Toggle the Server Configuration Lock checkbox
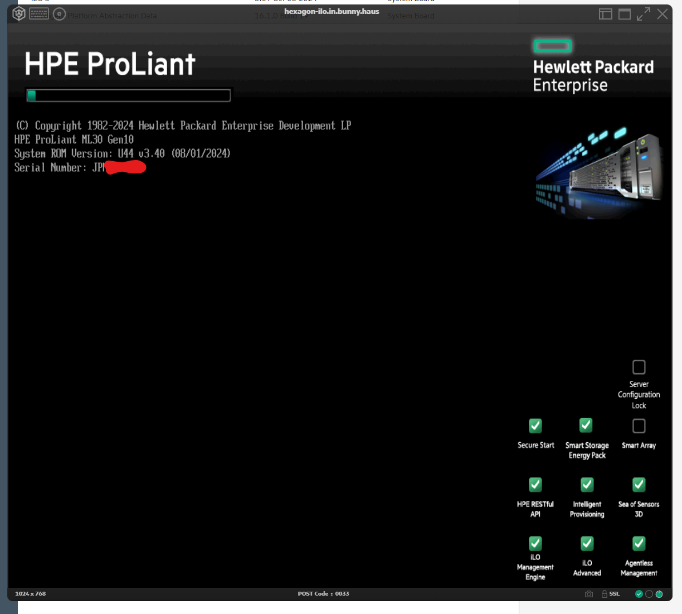The height and width of the screenshot is (614, 682). [639, 367]
